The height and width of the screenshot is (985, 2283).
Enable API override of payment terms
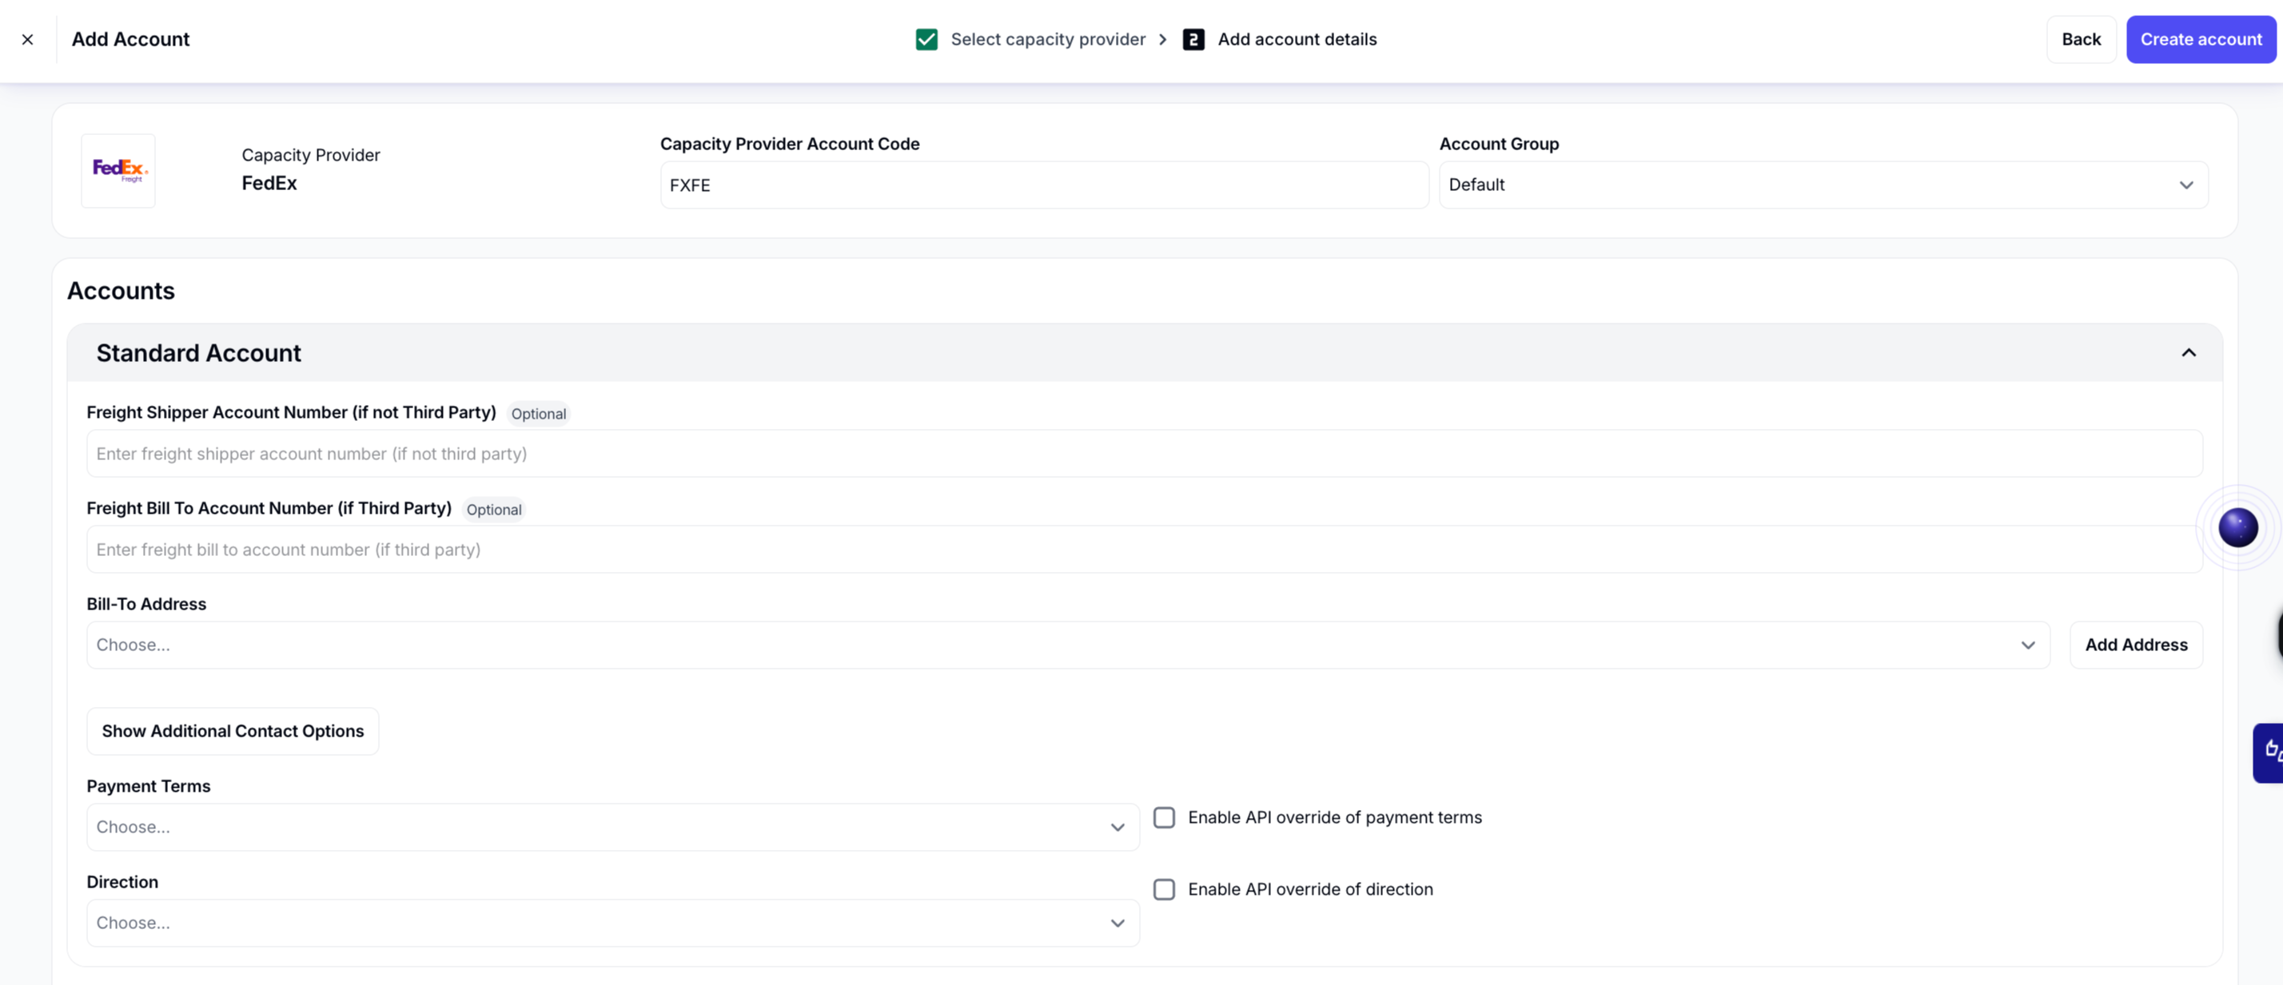[1164, 817]
